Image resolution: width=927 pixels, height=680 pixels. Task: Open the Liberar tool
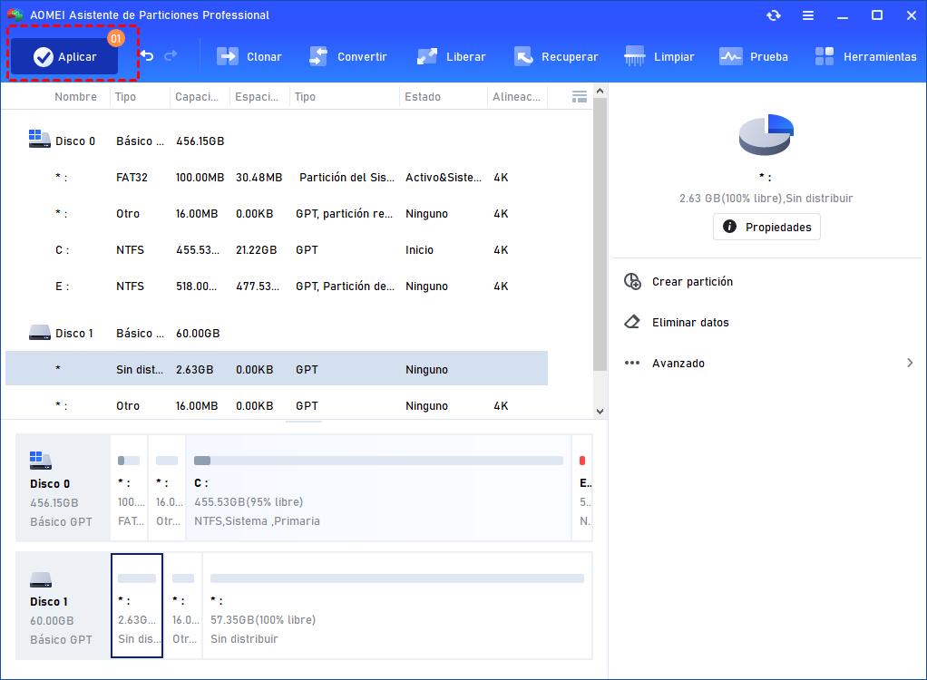tap(451, 57)
